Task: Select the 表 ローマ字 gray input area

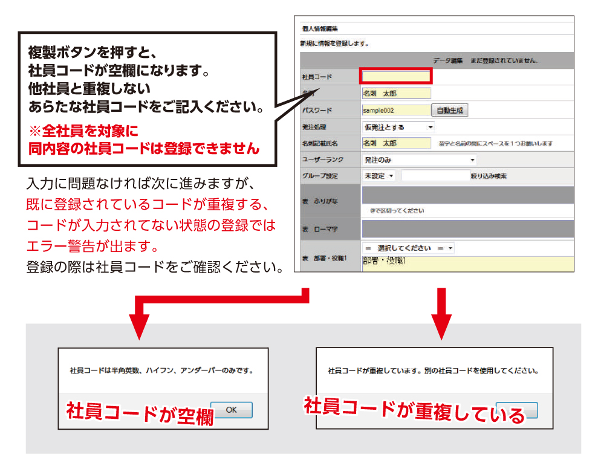Action: click(467, 229)
